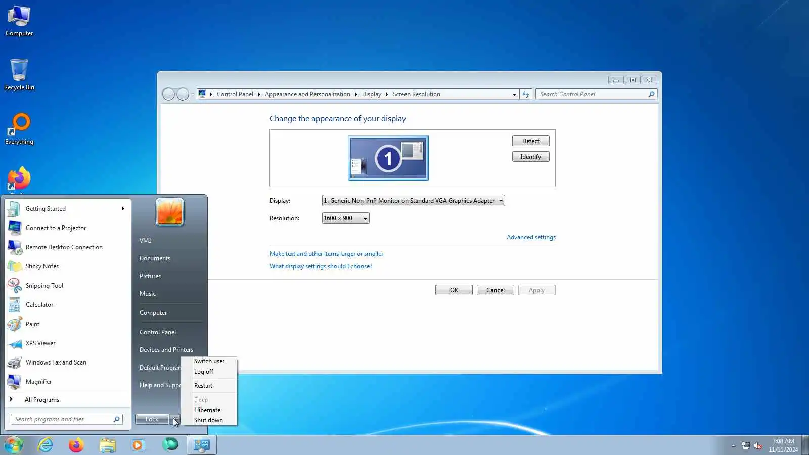Open the address bar history dropdown arrow

(x=514, y=94)
